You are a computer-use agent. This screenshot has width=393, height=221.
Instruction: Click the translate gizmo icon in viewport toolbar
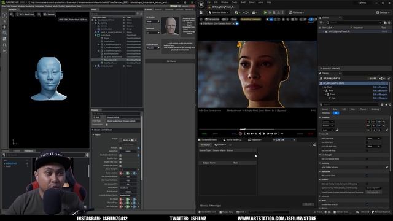coord(271,19)
